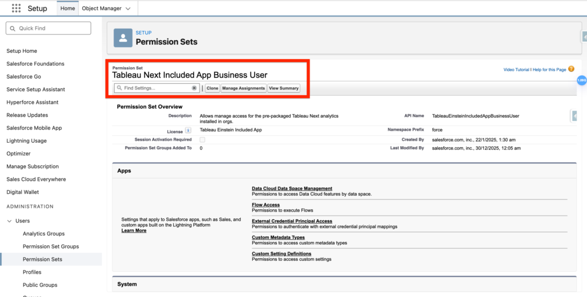Click the Manage Assignments button
Viewport: 587px width, 297px height.
[244, 88]
